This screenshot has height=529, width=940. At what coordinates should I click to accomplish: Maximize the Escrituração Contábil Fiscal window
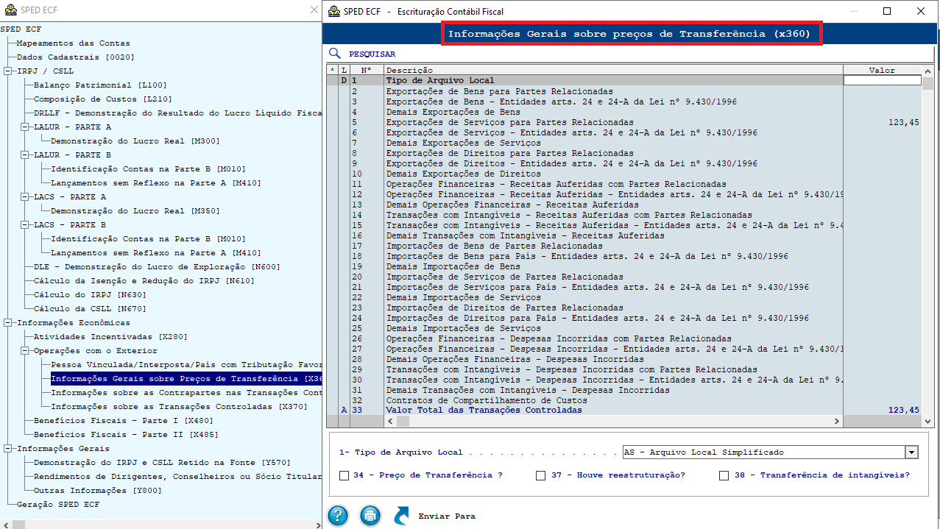pyautogui.click(x=887, y=11)
